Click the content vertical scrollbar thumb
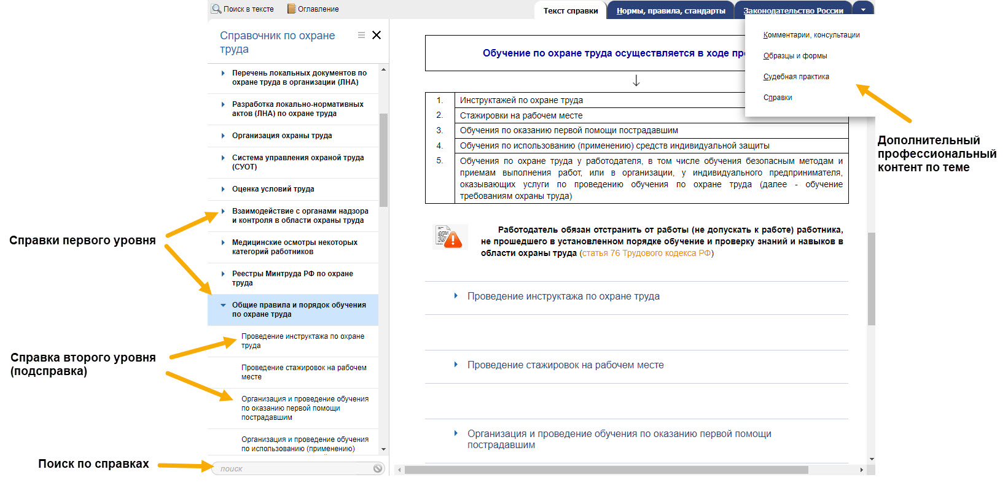 coord(871,279)
